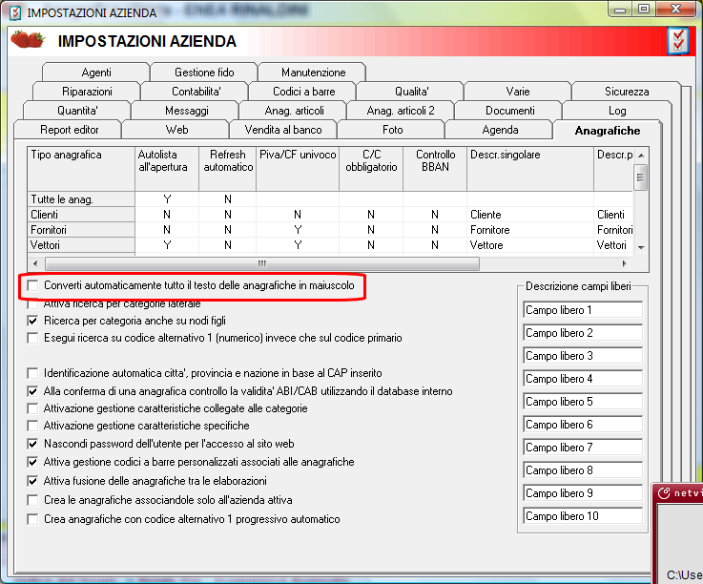
Task: Open the Log tab
Action: (617, 111)
